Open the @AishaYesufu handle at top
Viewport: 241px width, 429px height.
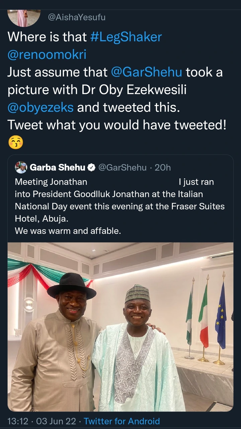pyautogui.click(x=77, y=17)
